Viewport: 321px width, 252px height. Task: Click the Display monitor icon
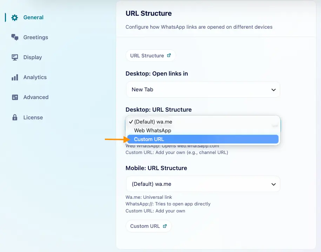click(15, 57)
